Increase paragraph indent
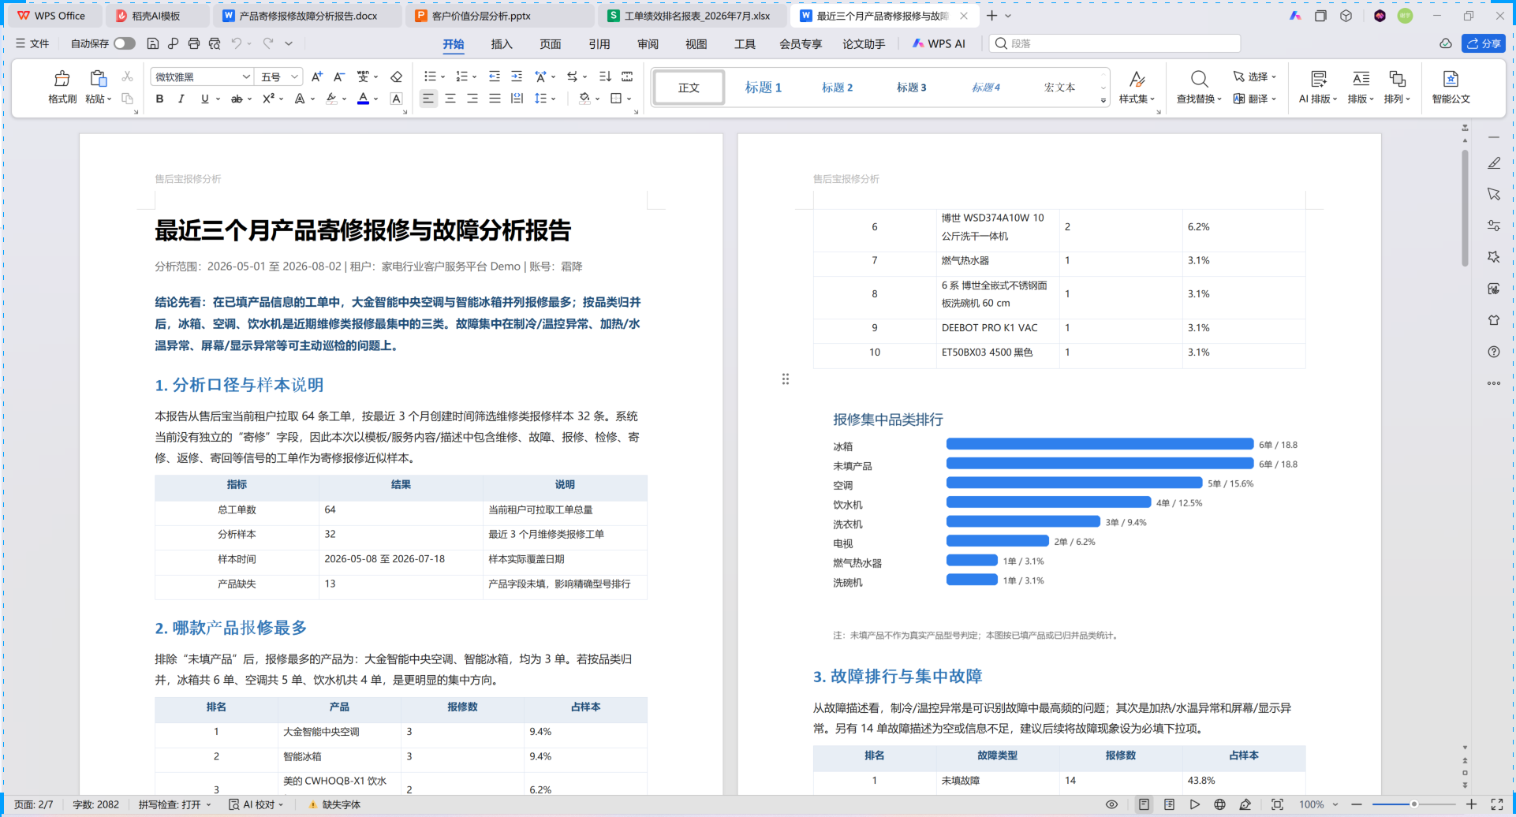 pyautogui.click(x=517, y=76)
